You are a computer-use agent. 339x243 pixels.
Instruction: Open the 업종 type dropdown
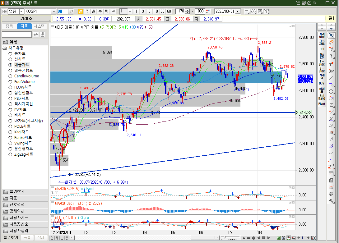(21, 11)
